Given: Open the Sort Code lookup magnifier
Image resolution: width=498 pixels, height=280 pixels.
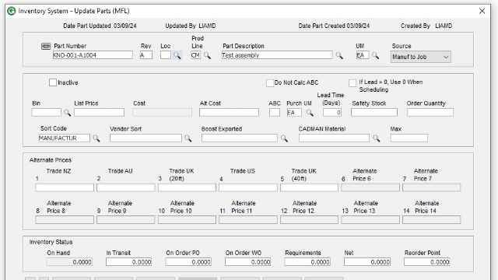Looking at the screenshot, I should pos(96,138).
